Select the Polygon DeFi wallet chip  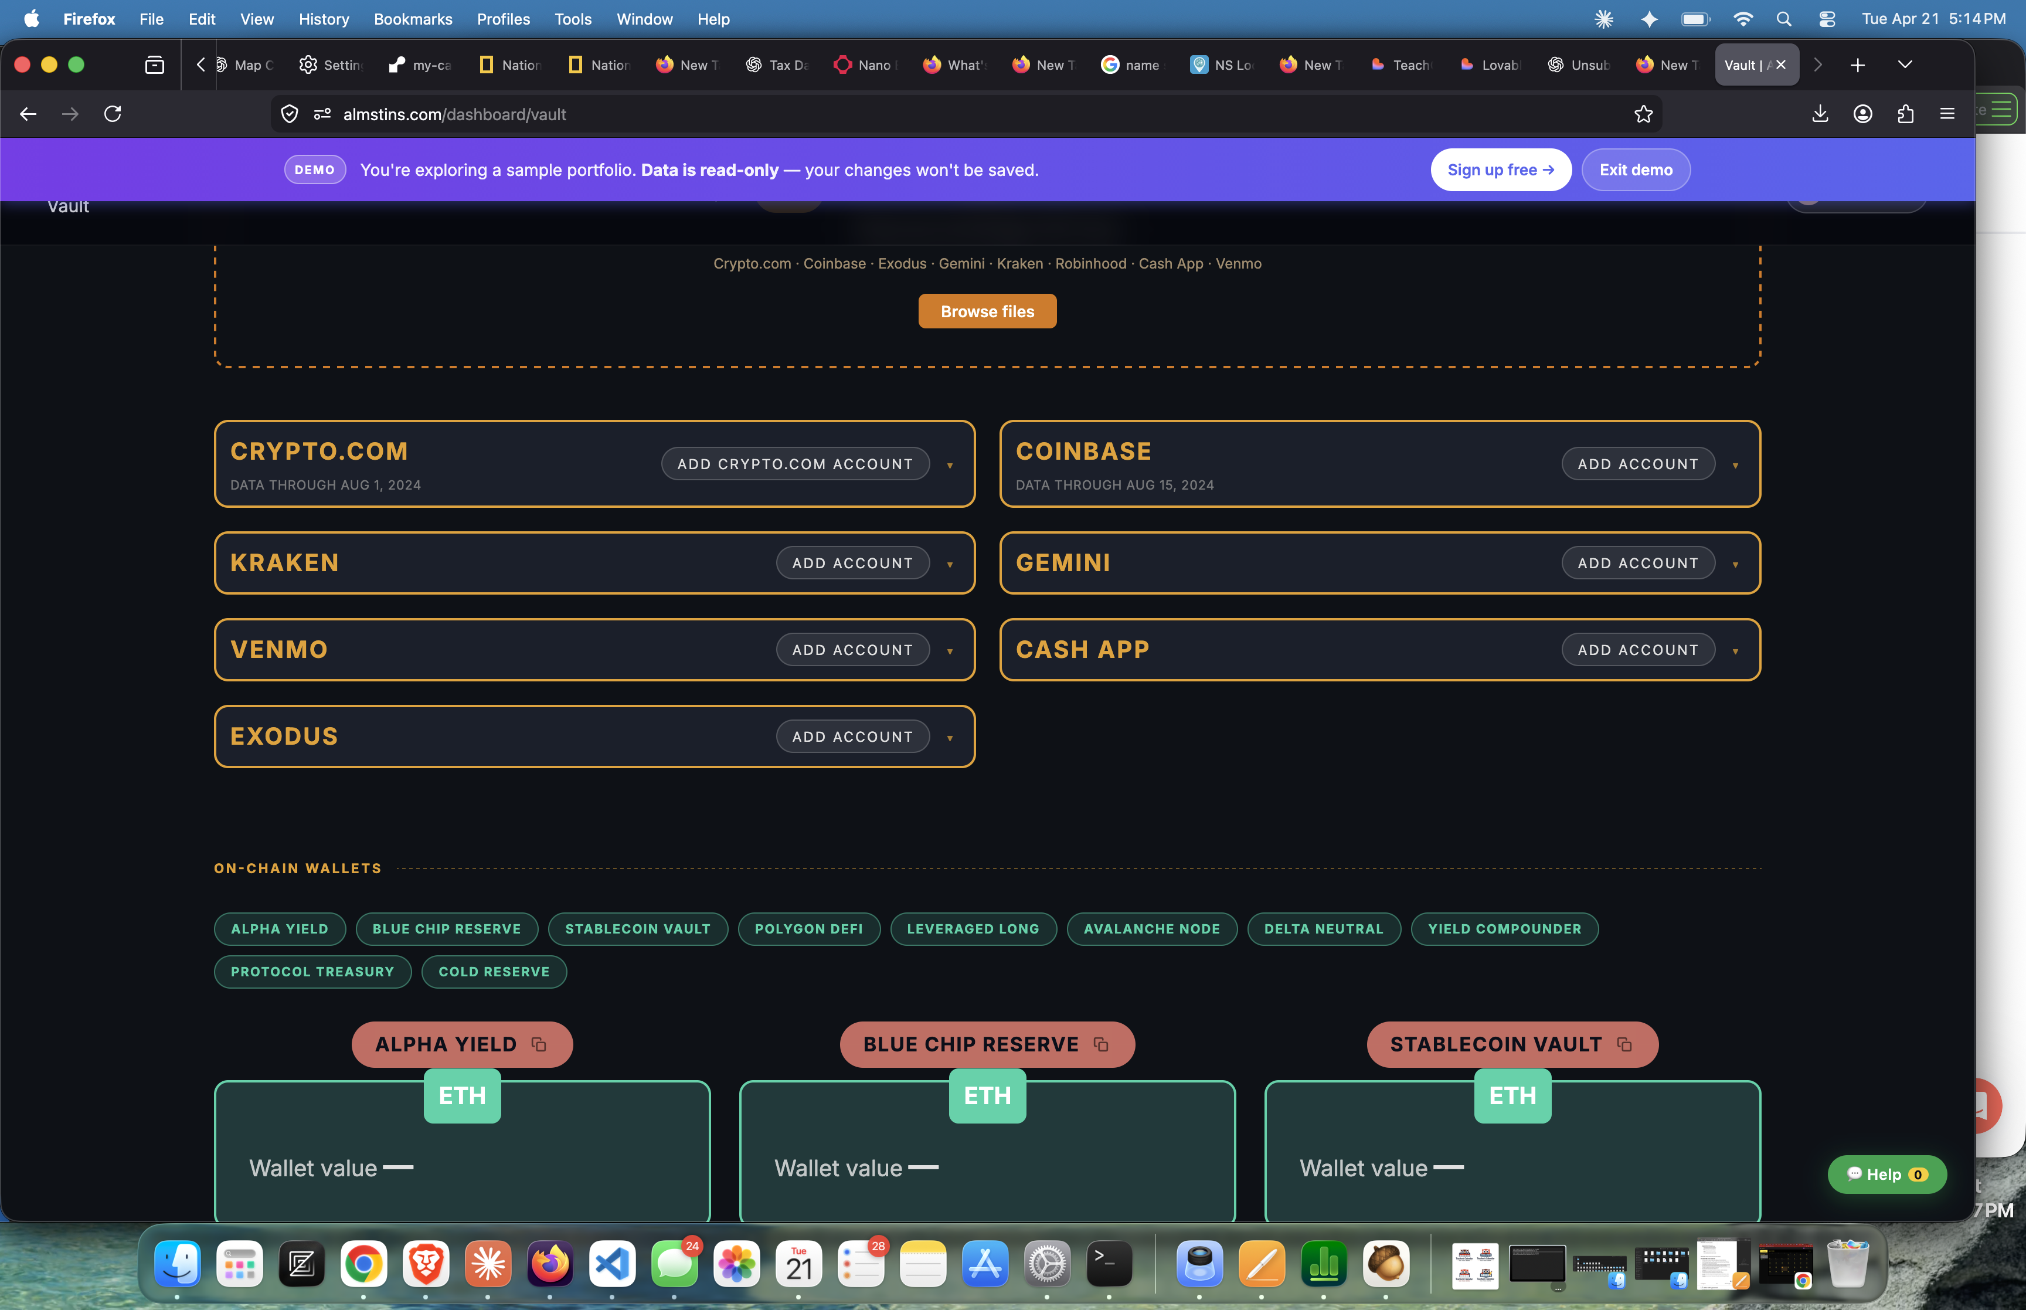808,929
